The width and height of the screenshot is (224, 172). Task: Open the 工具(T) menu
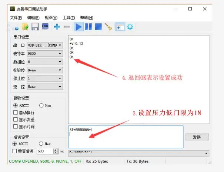69,18
